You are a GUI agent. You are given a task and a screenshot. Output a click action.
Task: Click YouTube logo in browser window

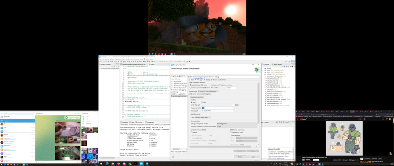[303, 119]
